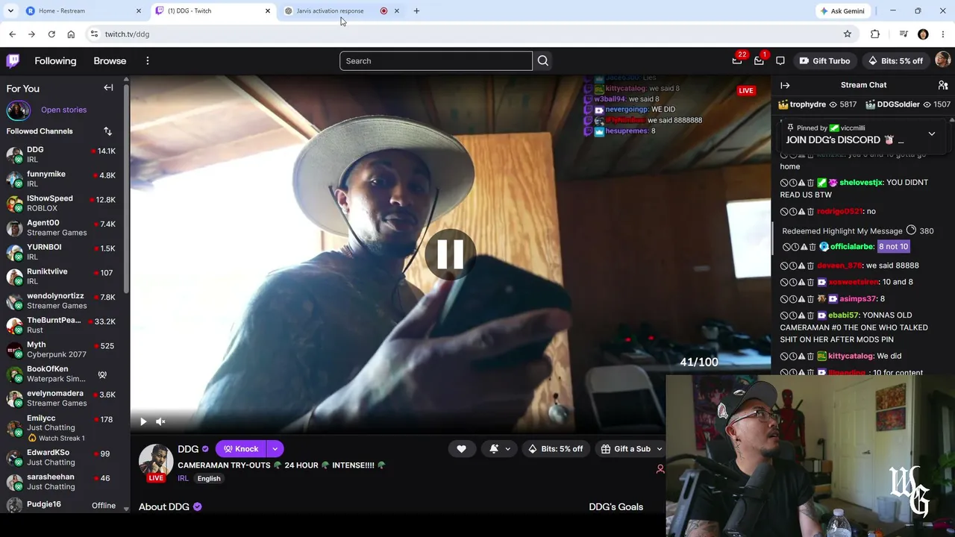
Task: Open Myth channel playing Cyberpunk 2077
Action: click(x=61, y=350)
